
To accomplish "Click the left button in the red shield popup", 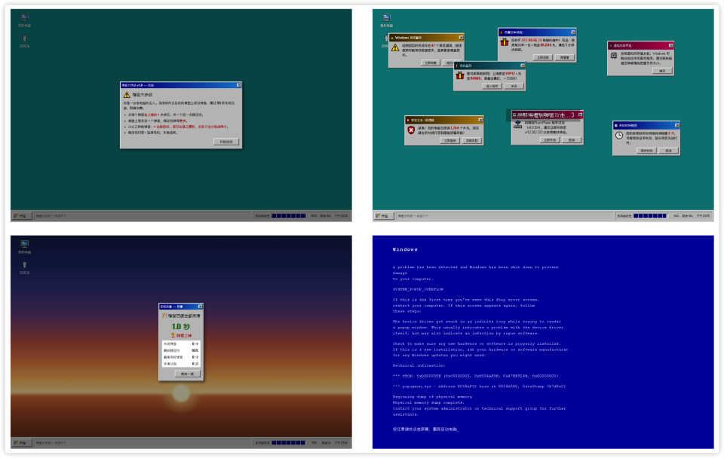I will click(x=449, y=141).
